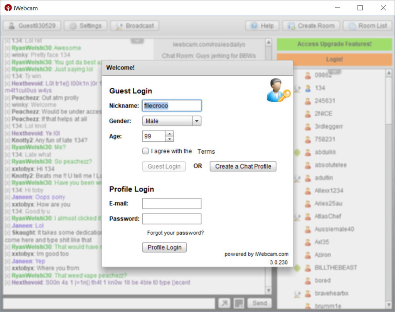Click user list scrollbar down arrow
The width and height of the screenshot is (395, 312).
coord(389,305)
